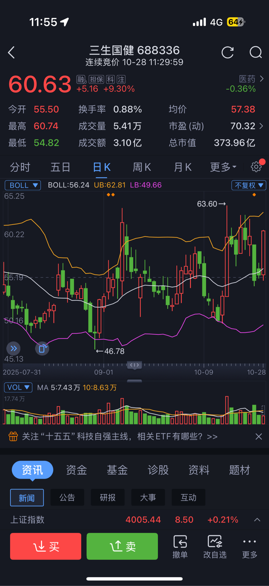Refresh the stock quote data
The image size is (269, 586).
coord(228,53)
